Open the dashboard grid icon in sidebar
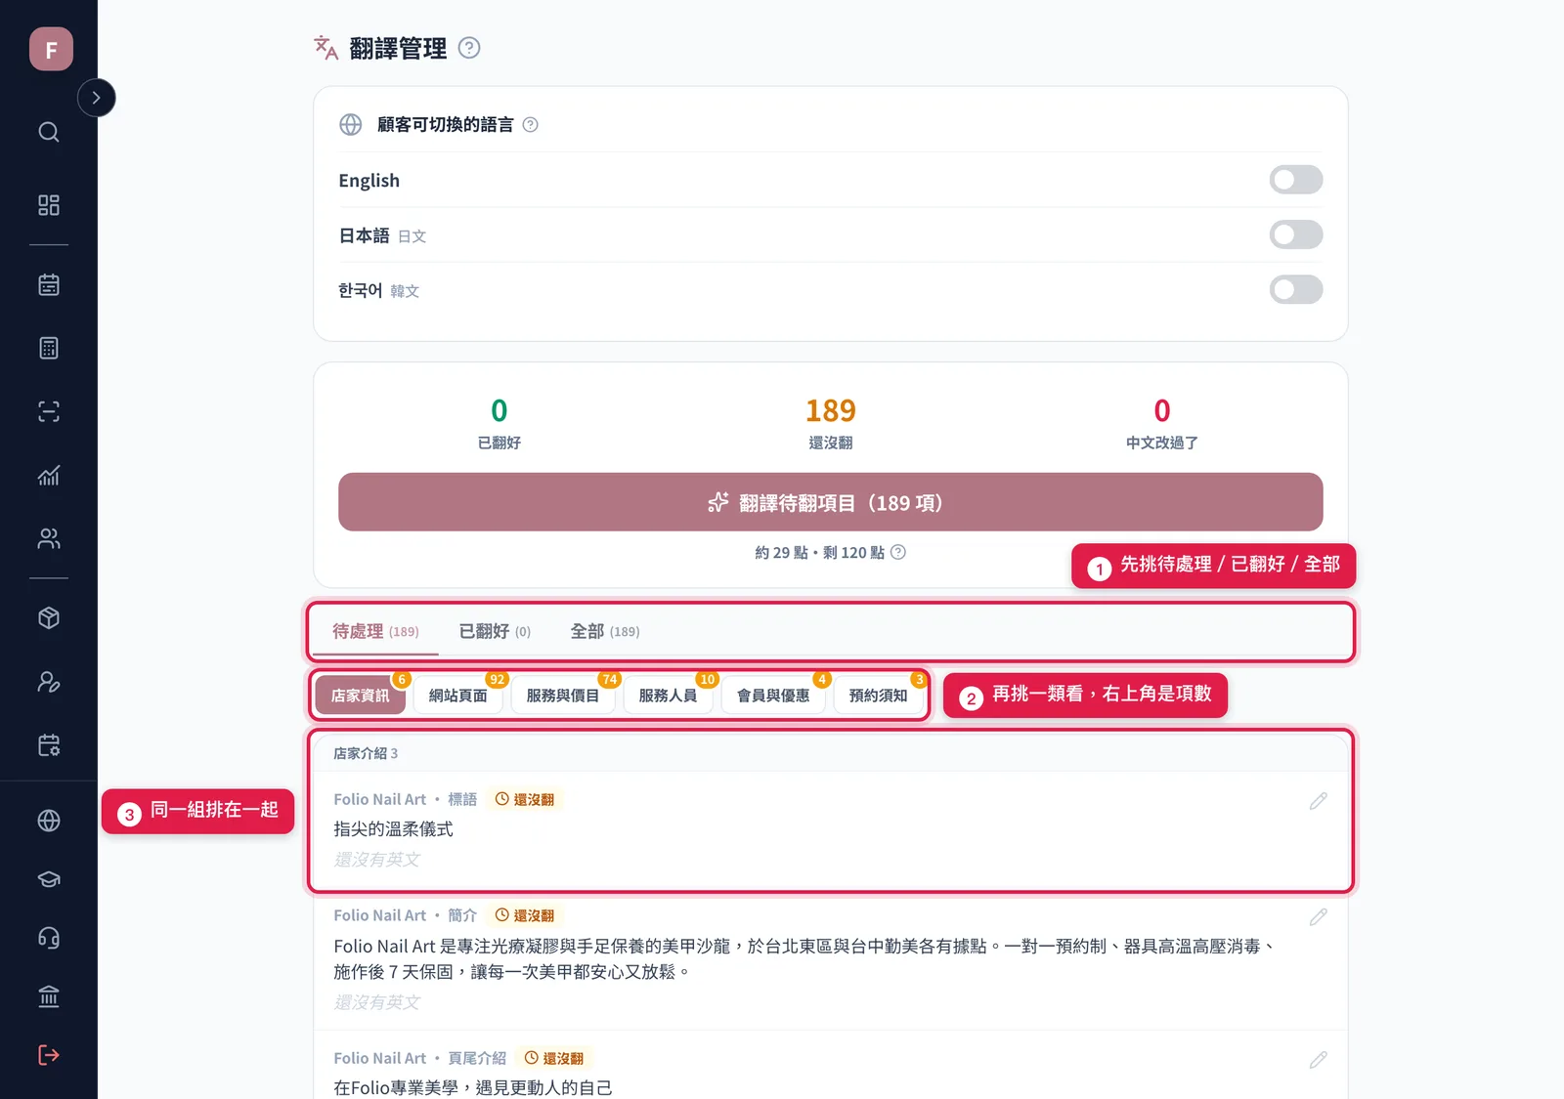Screen dimensions: 1564x1099 tap(49, 205)
